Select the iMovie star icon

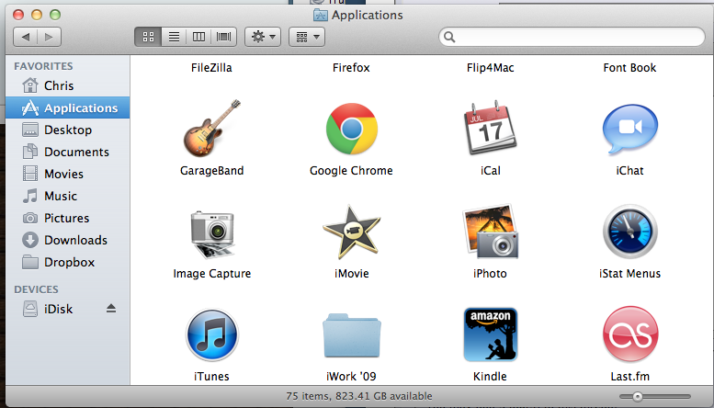(352, 232)
